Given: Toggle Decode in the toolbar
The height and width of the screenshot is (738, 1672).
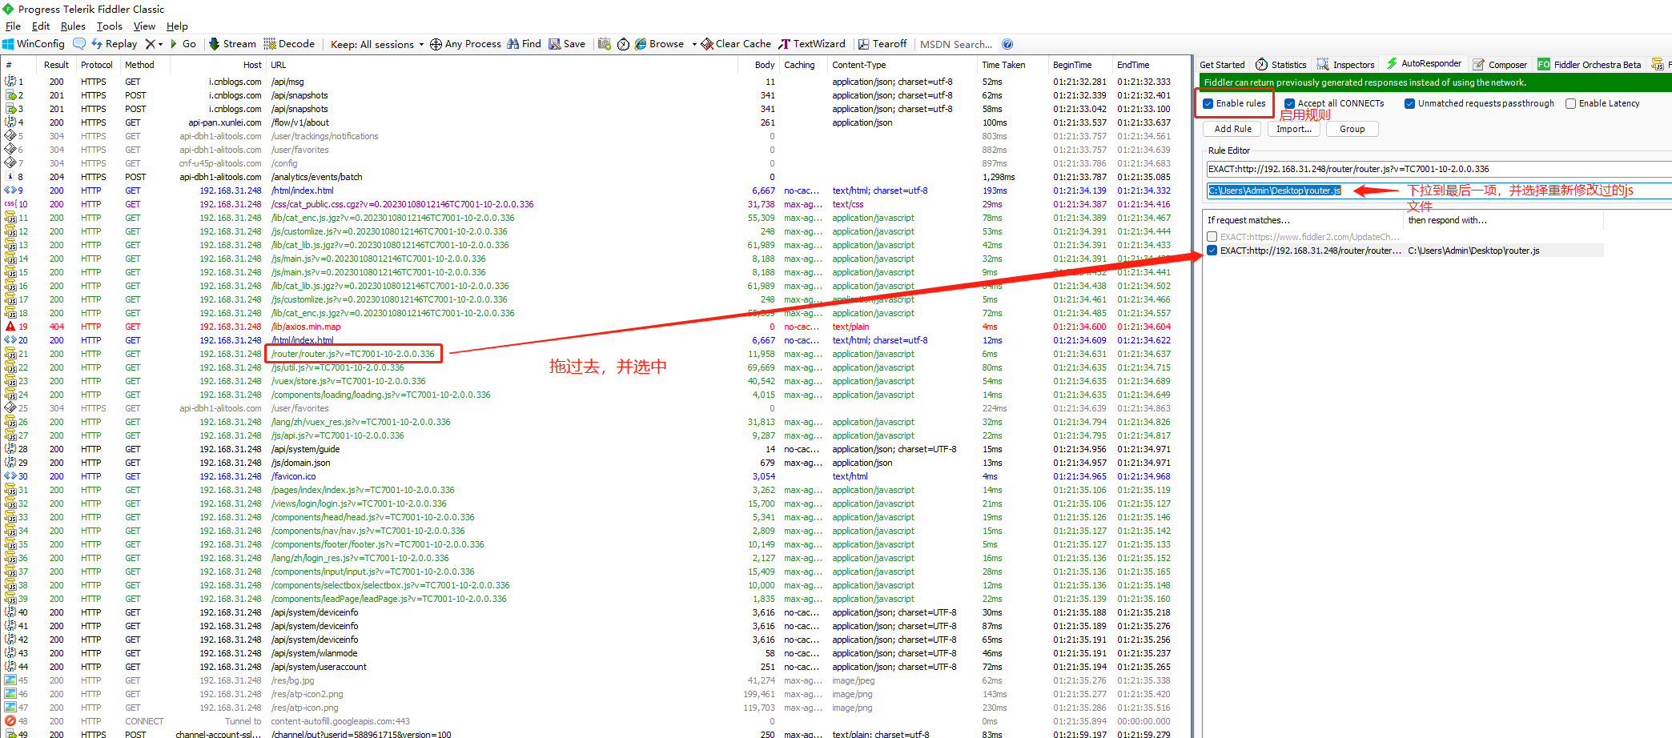Looking at the screenshot, I should (289, 44).
